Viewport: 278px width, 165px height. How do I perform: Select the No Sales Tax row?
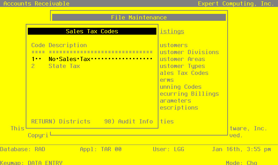[x=92, y=59]
